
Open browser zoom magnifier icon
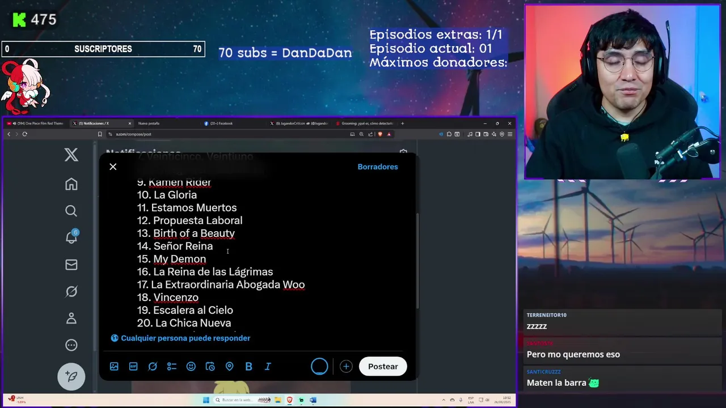(x=361, y=134)
